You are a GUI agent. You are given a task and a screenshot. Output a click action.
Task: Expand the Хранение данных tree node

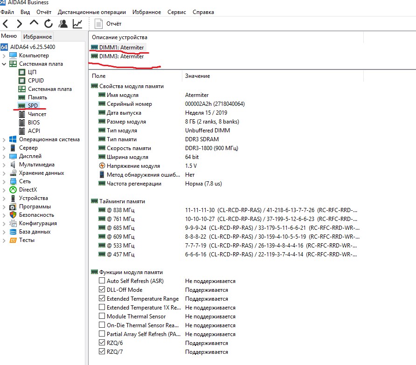pyautogui.click(x=4, y=173)
